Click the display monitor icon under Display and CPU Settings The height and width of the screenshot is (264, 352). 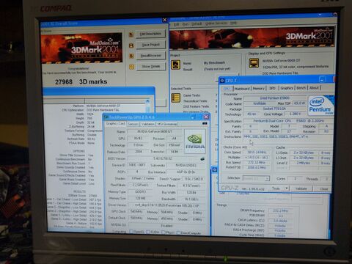pyautogui.click(x=254, y=63)
